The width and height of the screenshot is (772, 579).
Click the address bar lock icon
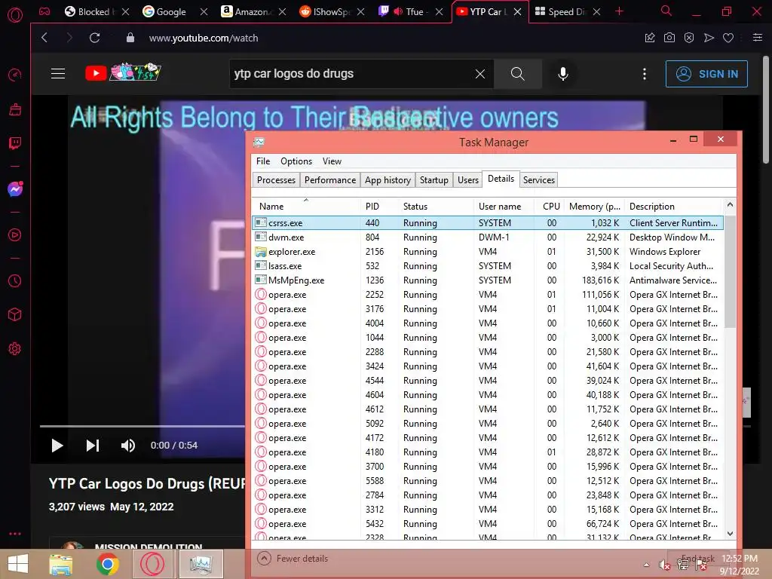coord(130,38)
